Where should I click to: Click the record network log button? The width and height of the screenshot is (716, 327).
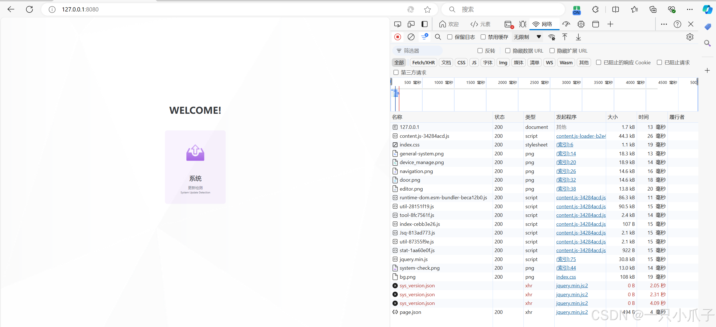[397, 37]
